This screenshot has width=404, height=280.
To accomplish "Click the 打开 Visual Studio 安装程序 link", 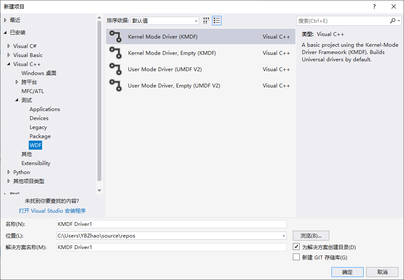I will pos(52,211).
